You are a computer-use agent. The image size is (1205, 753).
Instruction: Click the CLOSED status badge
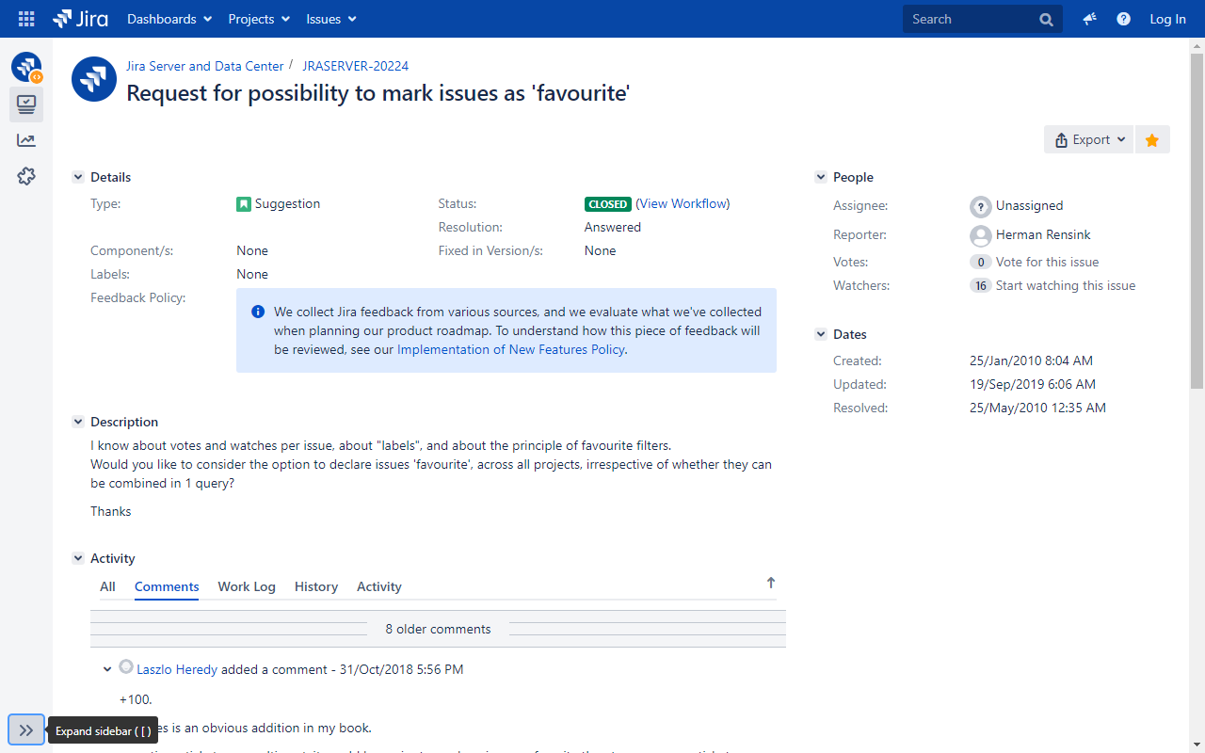(x=608, y=204)
